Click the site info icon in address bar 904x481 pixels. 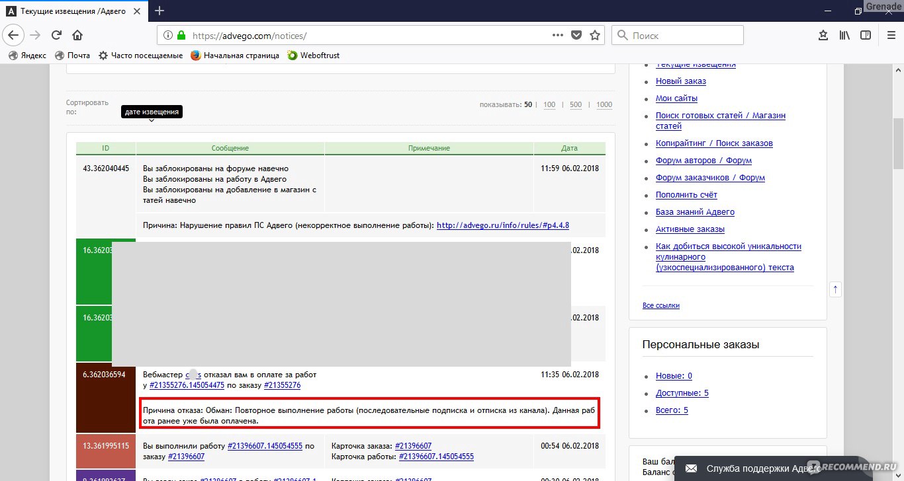coord(168,35)
